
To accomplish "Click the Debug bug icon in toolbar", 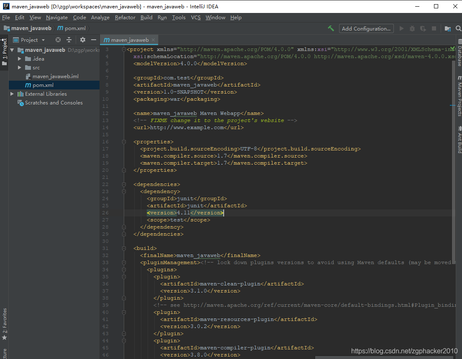I will point(412,28).
